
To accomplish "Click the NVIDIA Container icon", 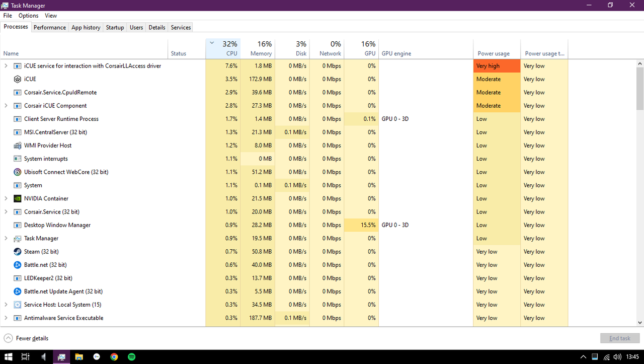I will (x=18, y=198).
